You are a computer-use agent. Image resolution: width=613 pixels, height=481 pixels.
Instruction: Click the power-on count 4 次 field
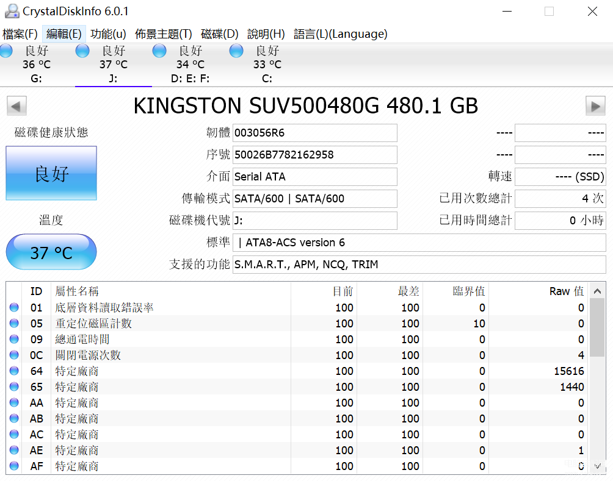tap(560, 199)
